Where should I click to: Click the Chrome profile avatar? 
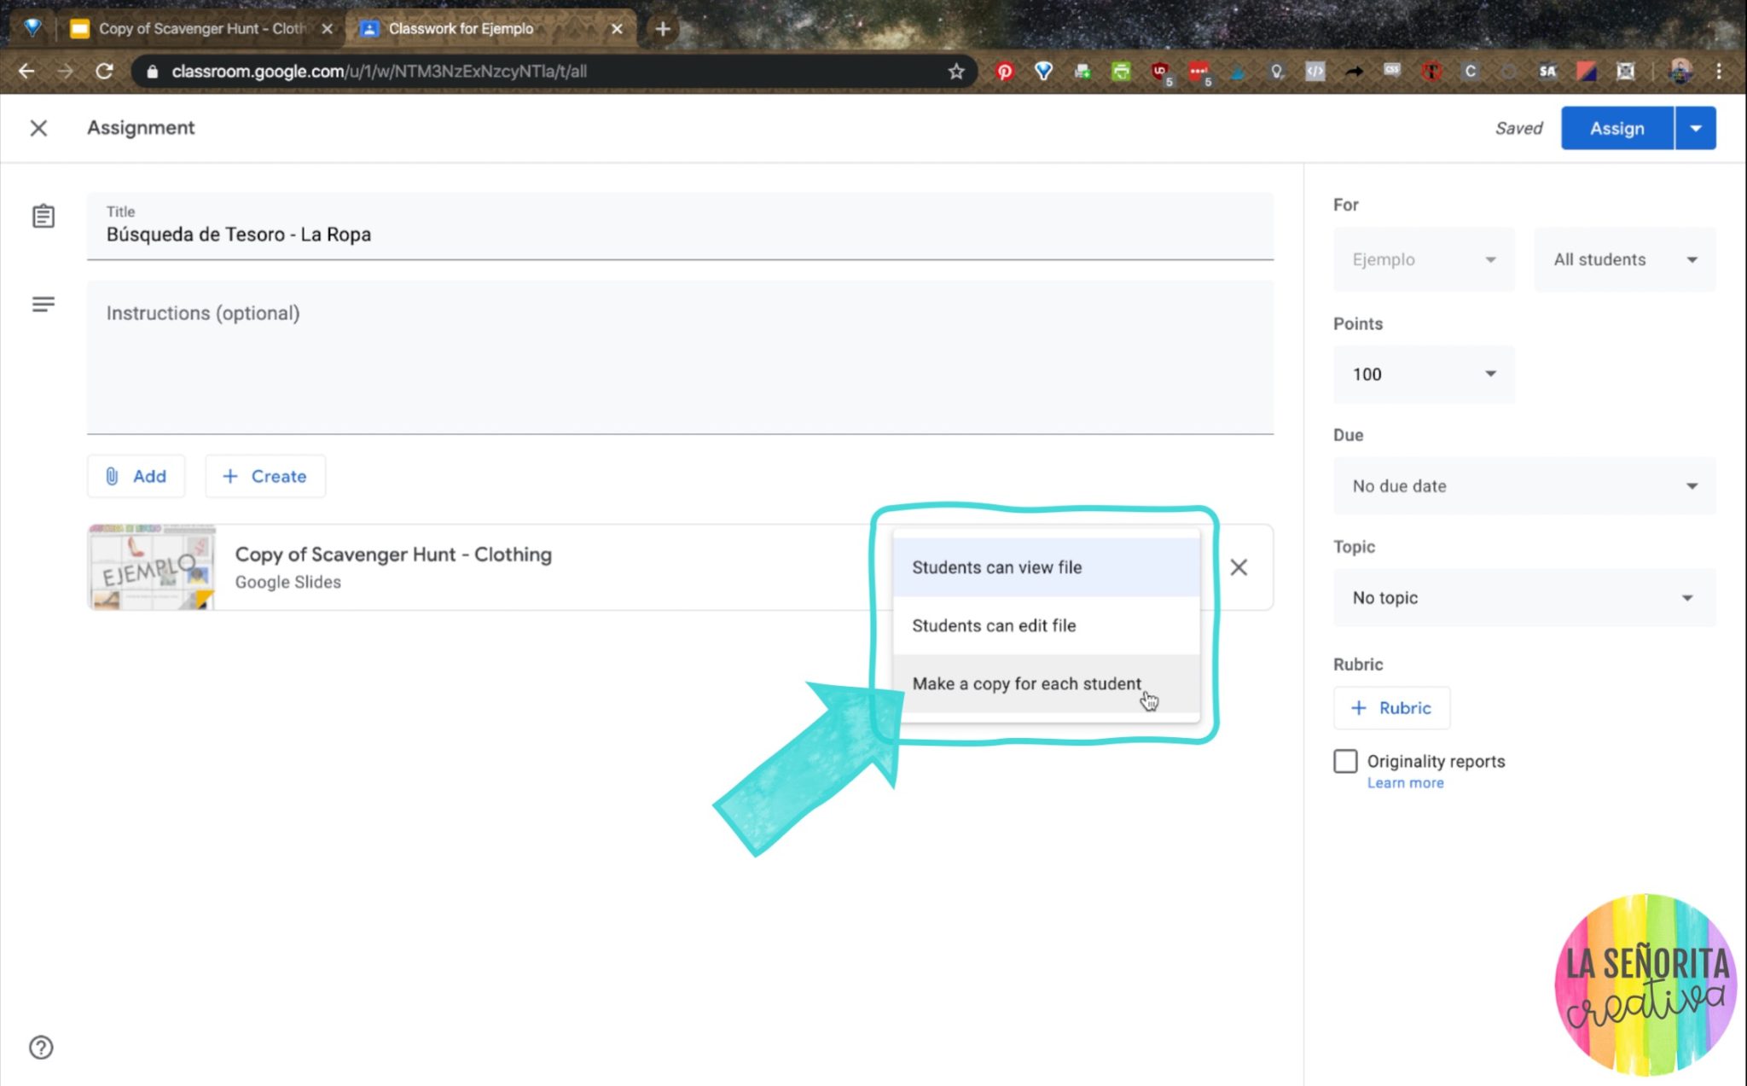pos(1679,72)
